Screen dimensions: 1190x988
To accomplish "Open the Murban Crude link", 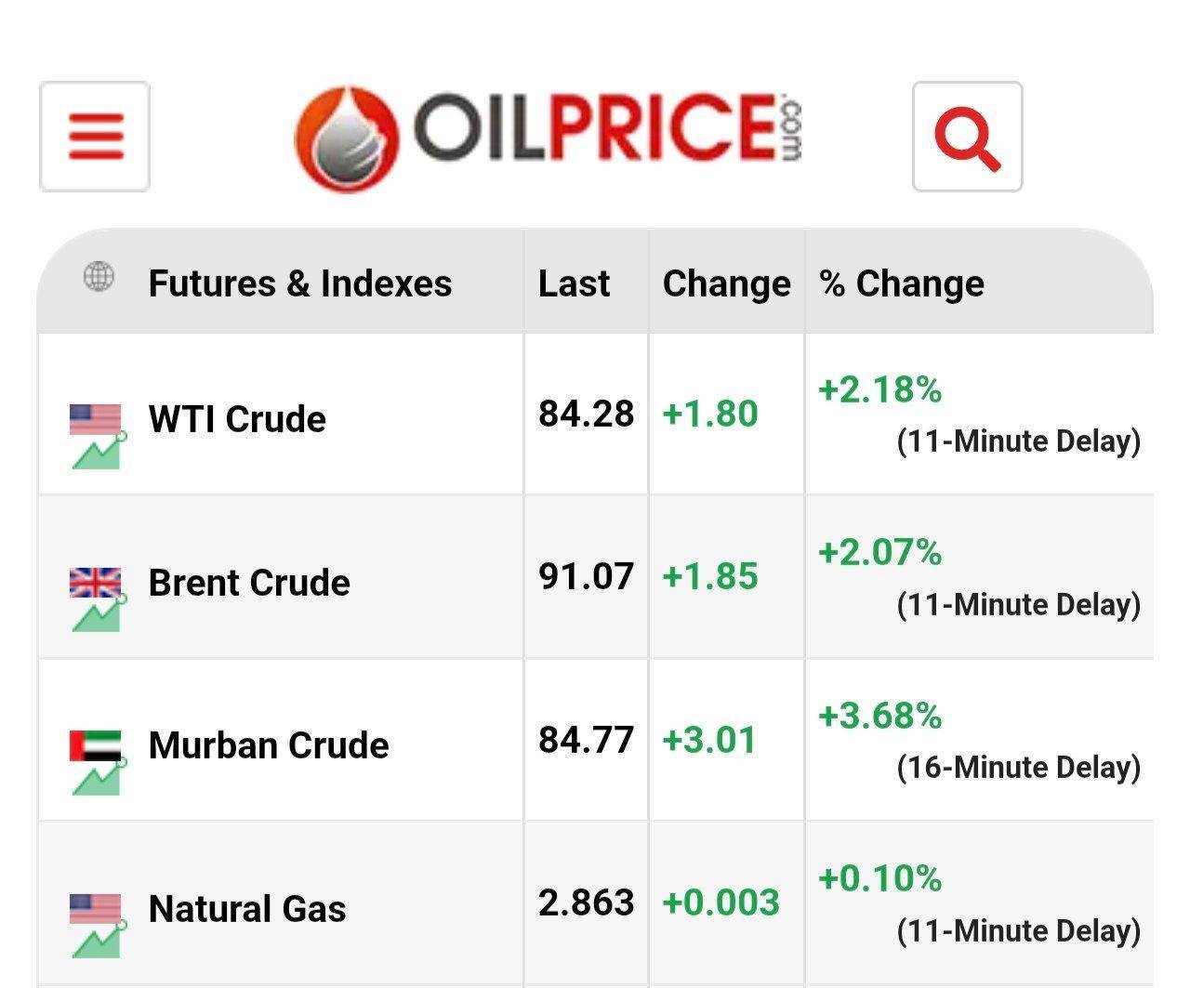I will tap(269, 745).
